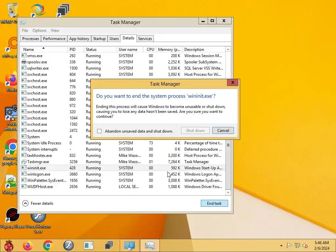Click the muted volume tray icon
Screen dimensions: 336x252
305,245
